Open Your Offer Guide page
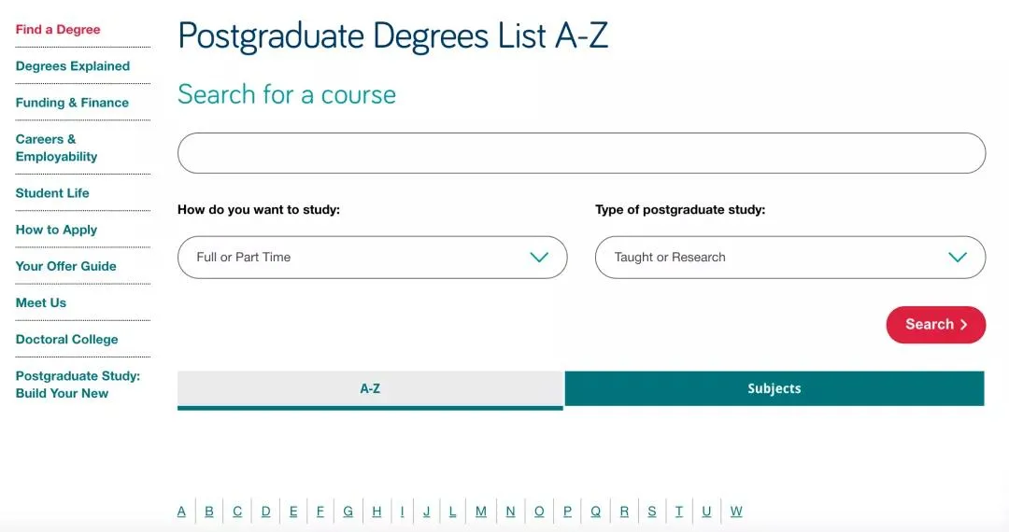The height and width of the screenshot is (532, 1009). click(x=65, y=266)
